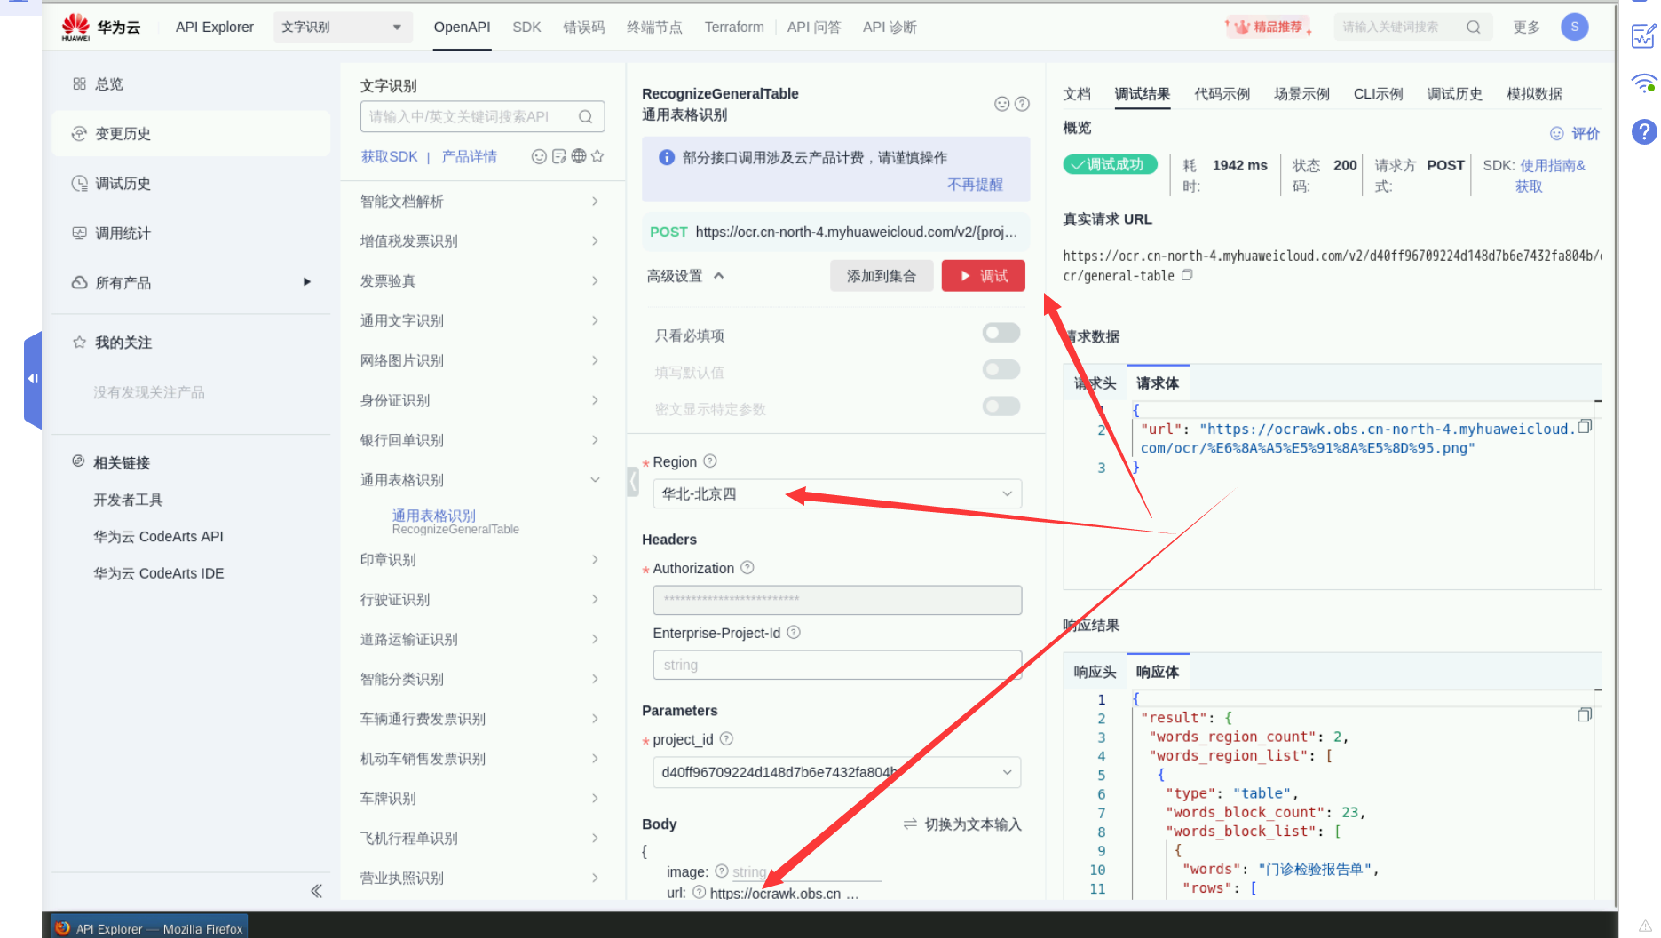Open the 调试历史 tab in results panel
Image resolution: width=1661 pixels, height=938 pixels.
pyautogui.click(x=1454, y=94)
